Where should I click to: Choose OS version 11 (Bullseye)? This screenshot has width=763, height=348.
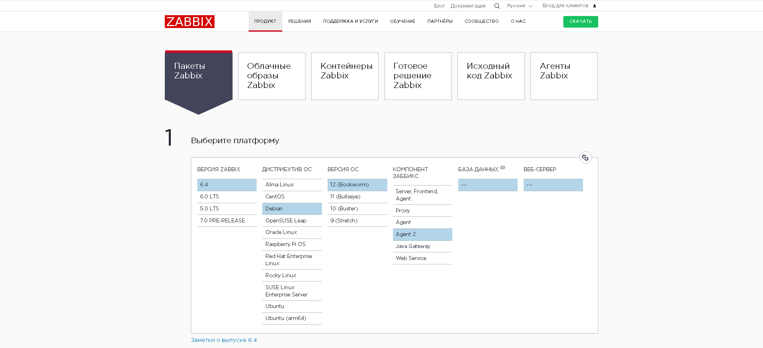point(357,197)
